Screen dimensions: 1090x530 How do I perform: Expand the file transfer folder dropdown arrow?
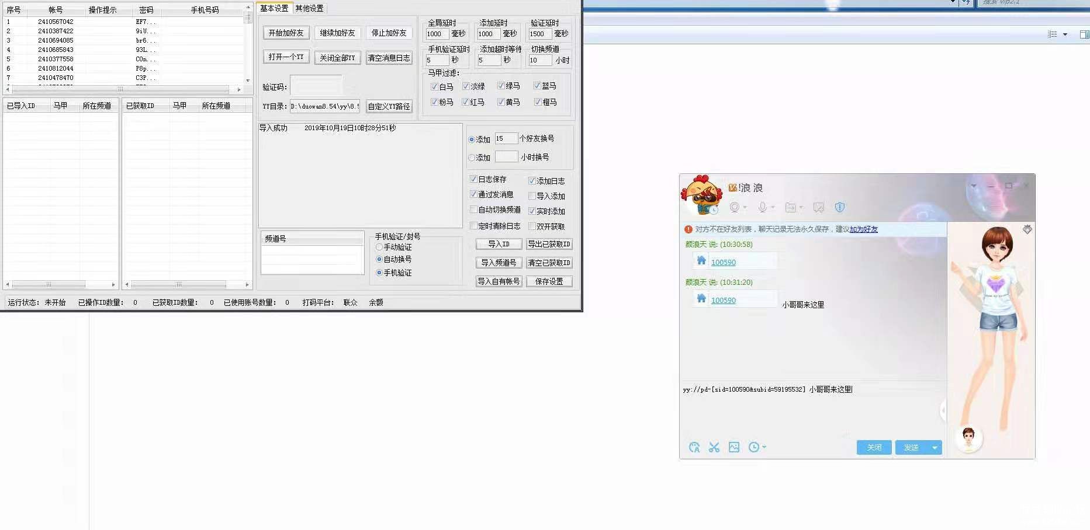click(801, 208)
